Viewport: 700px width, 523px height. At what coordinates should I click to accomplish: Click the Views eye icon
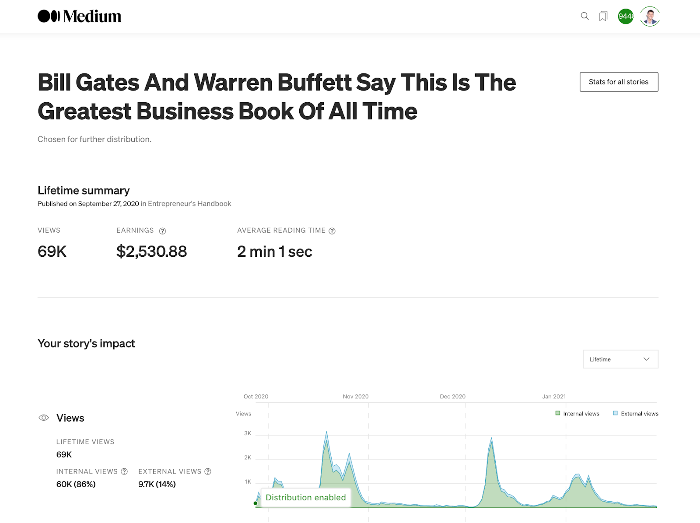(x=44, y=418)
